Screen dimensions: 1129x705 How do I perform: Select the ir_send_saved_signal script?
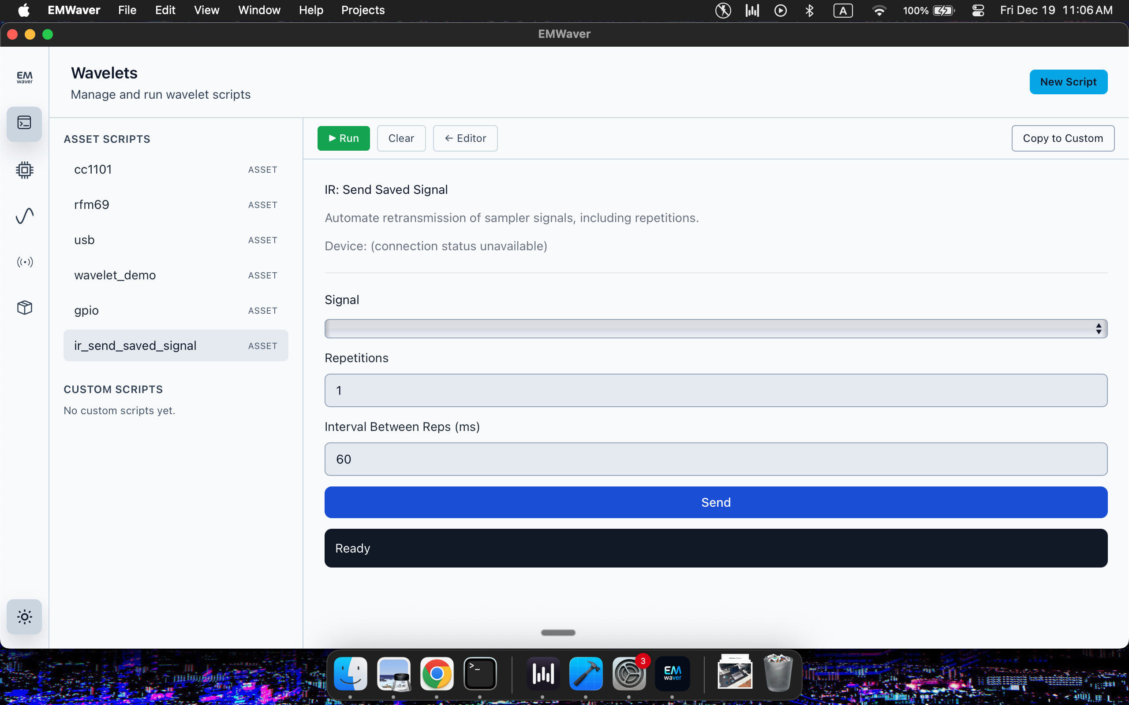[x=176, y=345]
